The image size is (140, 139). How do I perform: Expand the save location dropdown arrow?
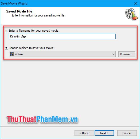[113, 54]
